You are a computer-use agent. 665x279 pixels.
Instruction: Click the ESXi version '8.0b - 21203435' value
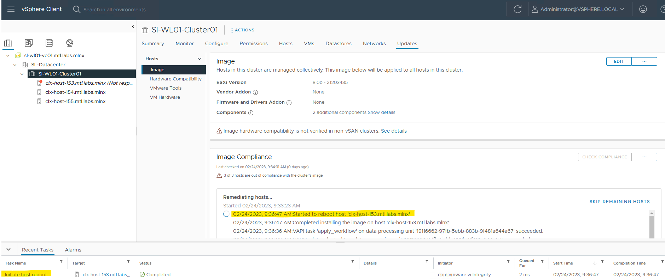[x=330, y=83]
